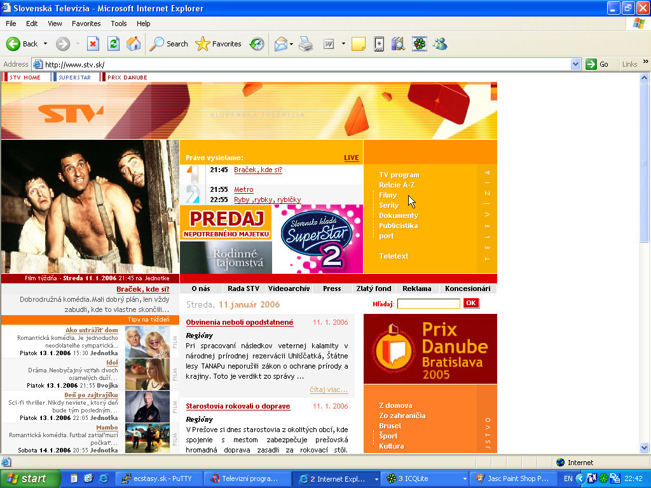Open the Edit menu

[32, 24]
